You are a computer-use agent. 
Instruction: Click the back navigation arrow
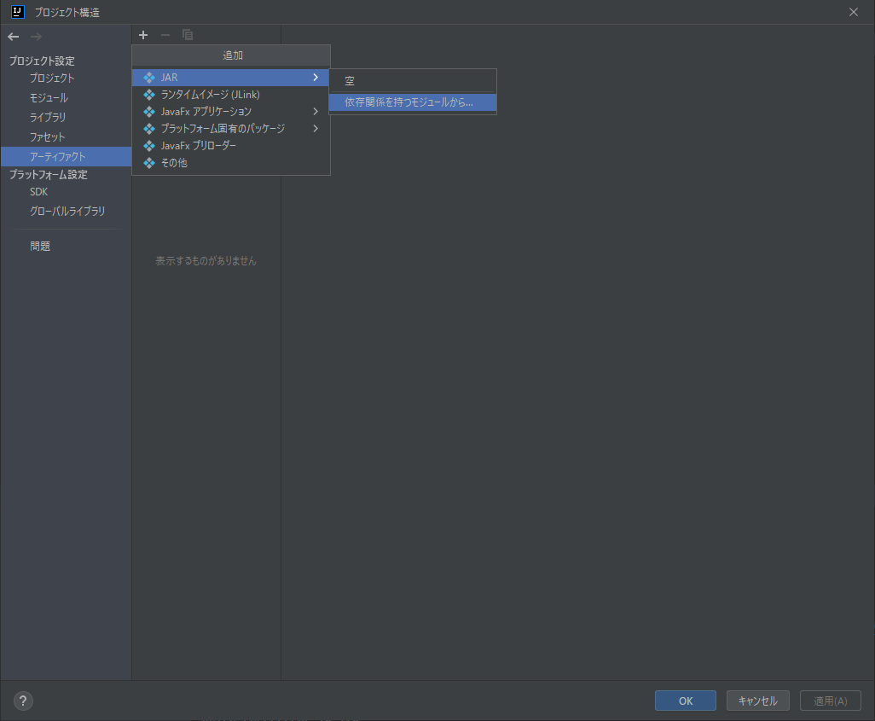[x=12, y=36]
